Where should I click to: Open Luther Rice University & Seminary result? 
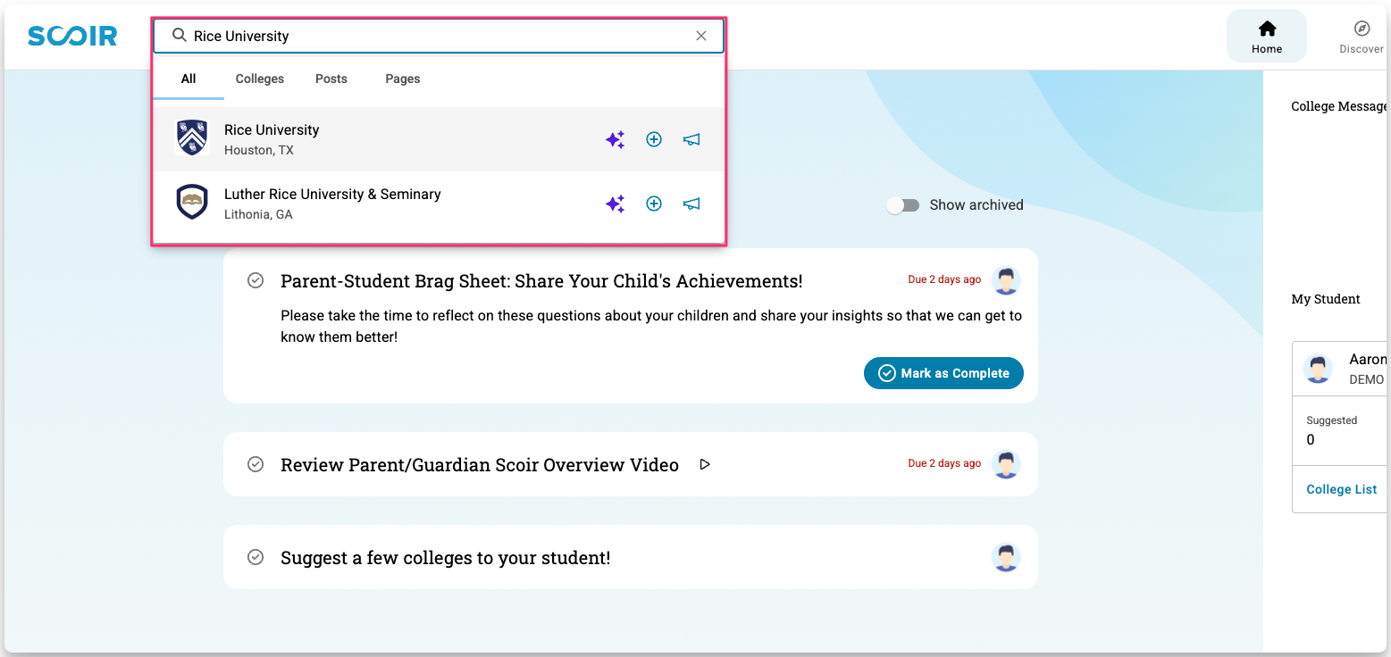[x=438, y=204]
